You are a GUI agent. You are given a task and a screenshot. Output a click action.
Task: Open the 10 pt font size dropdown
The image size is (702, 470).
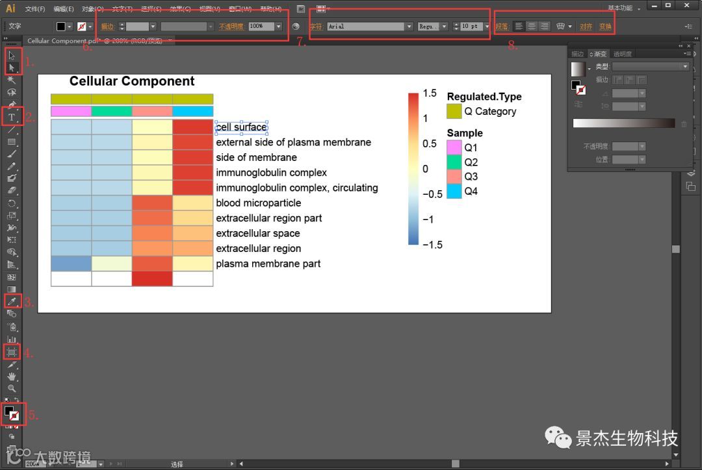(x=487, y=27)
